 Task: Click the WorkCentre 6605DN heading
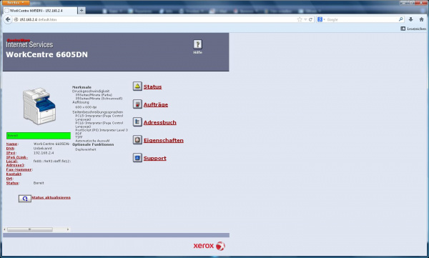46,54
